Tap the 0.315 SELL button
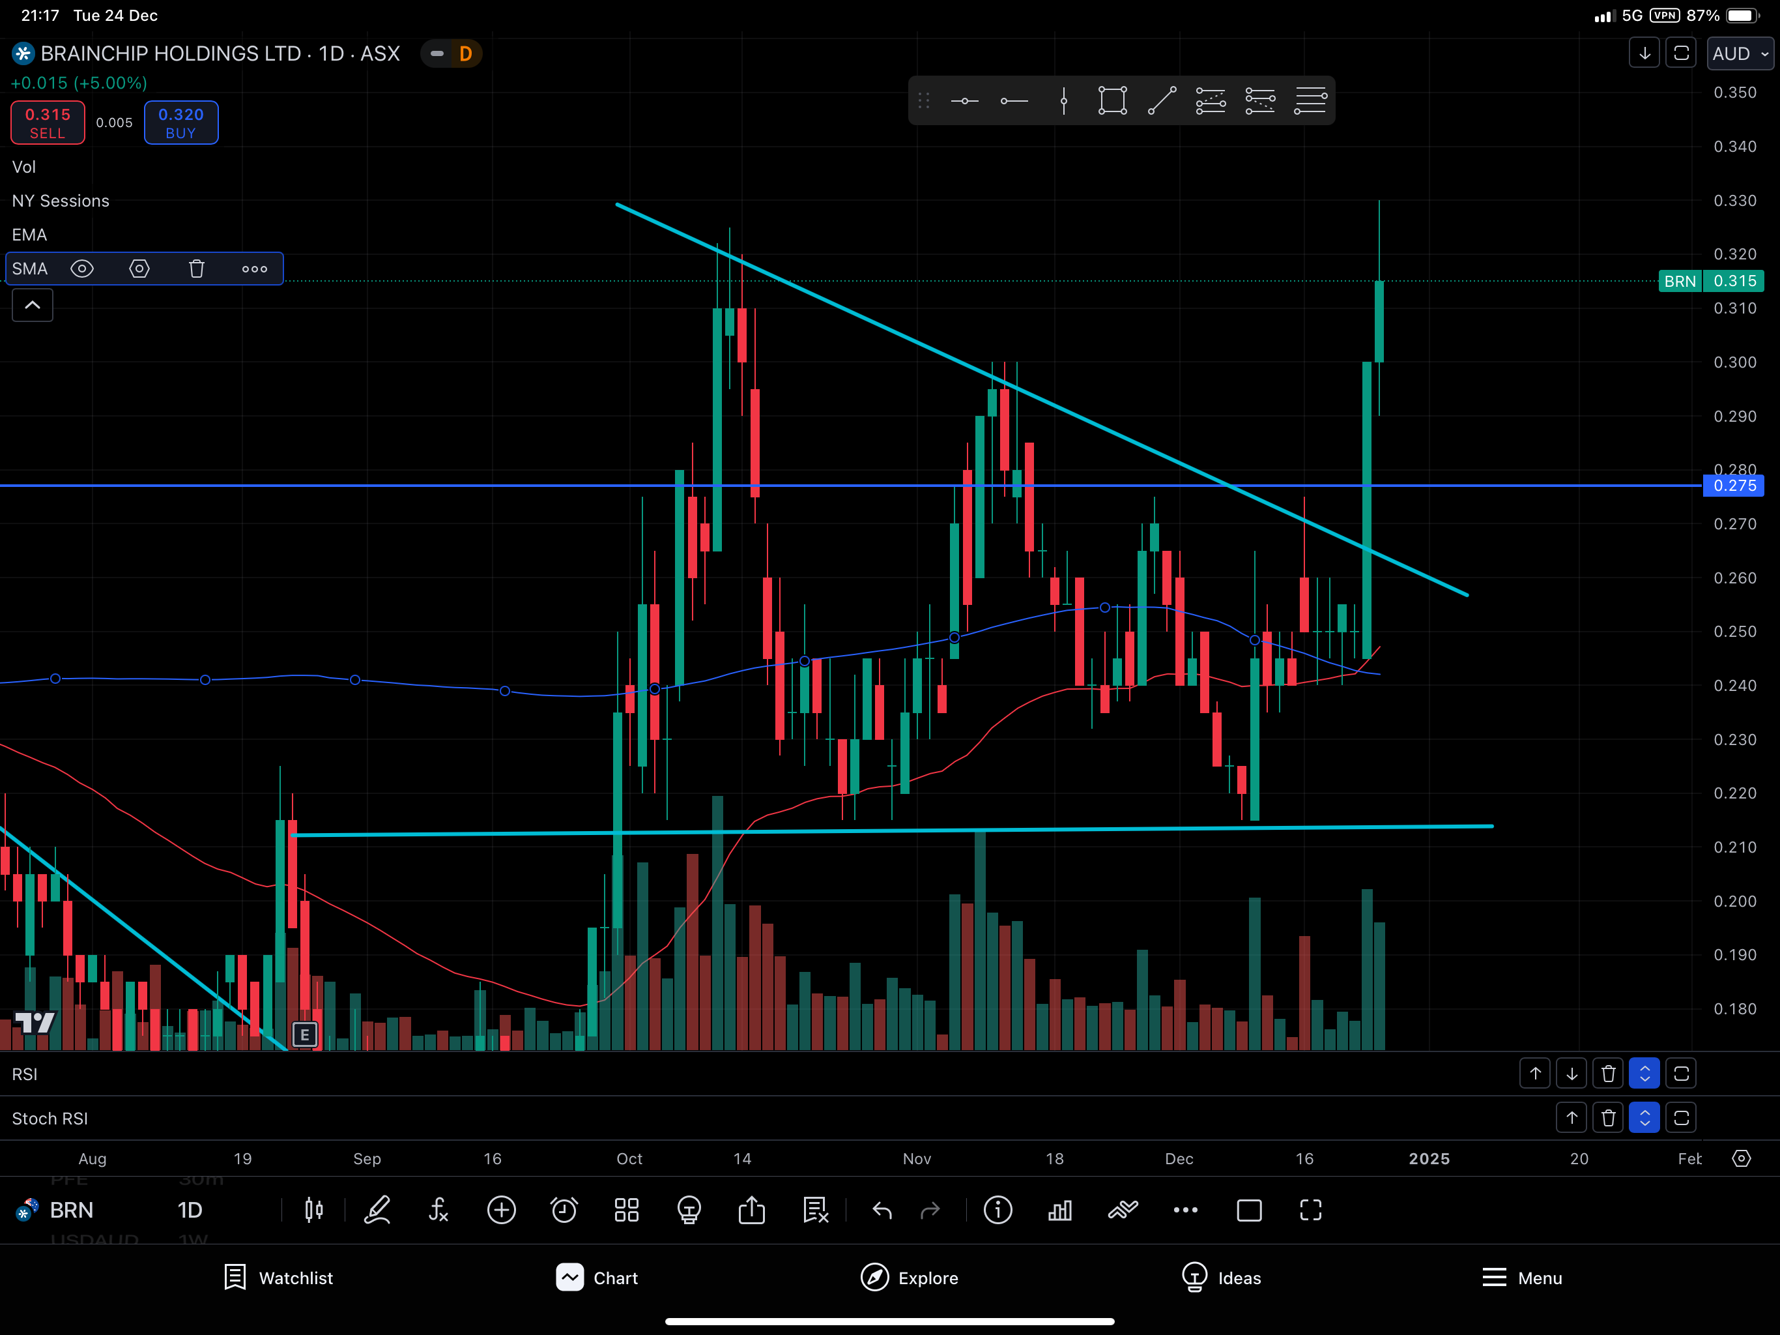The height and width of the screenshot is (1335, 1780). pos(48,123)
